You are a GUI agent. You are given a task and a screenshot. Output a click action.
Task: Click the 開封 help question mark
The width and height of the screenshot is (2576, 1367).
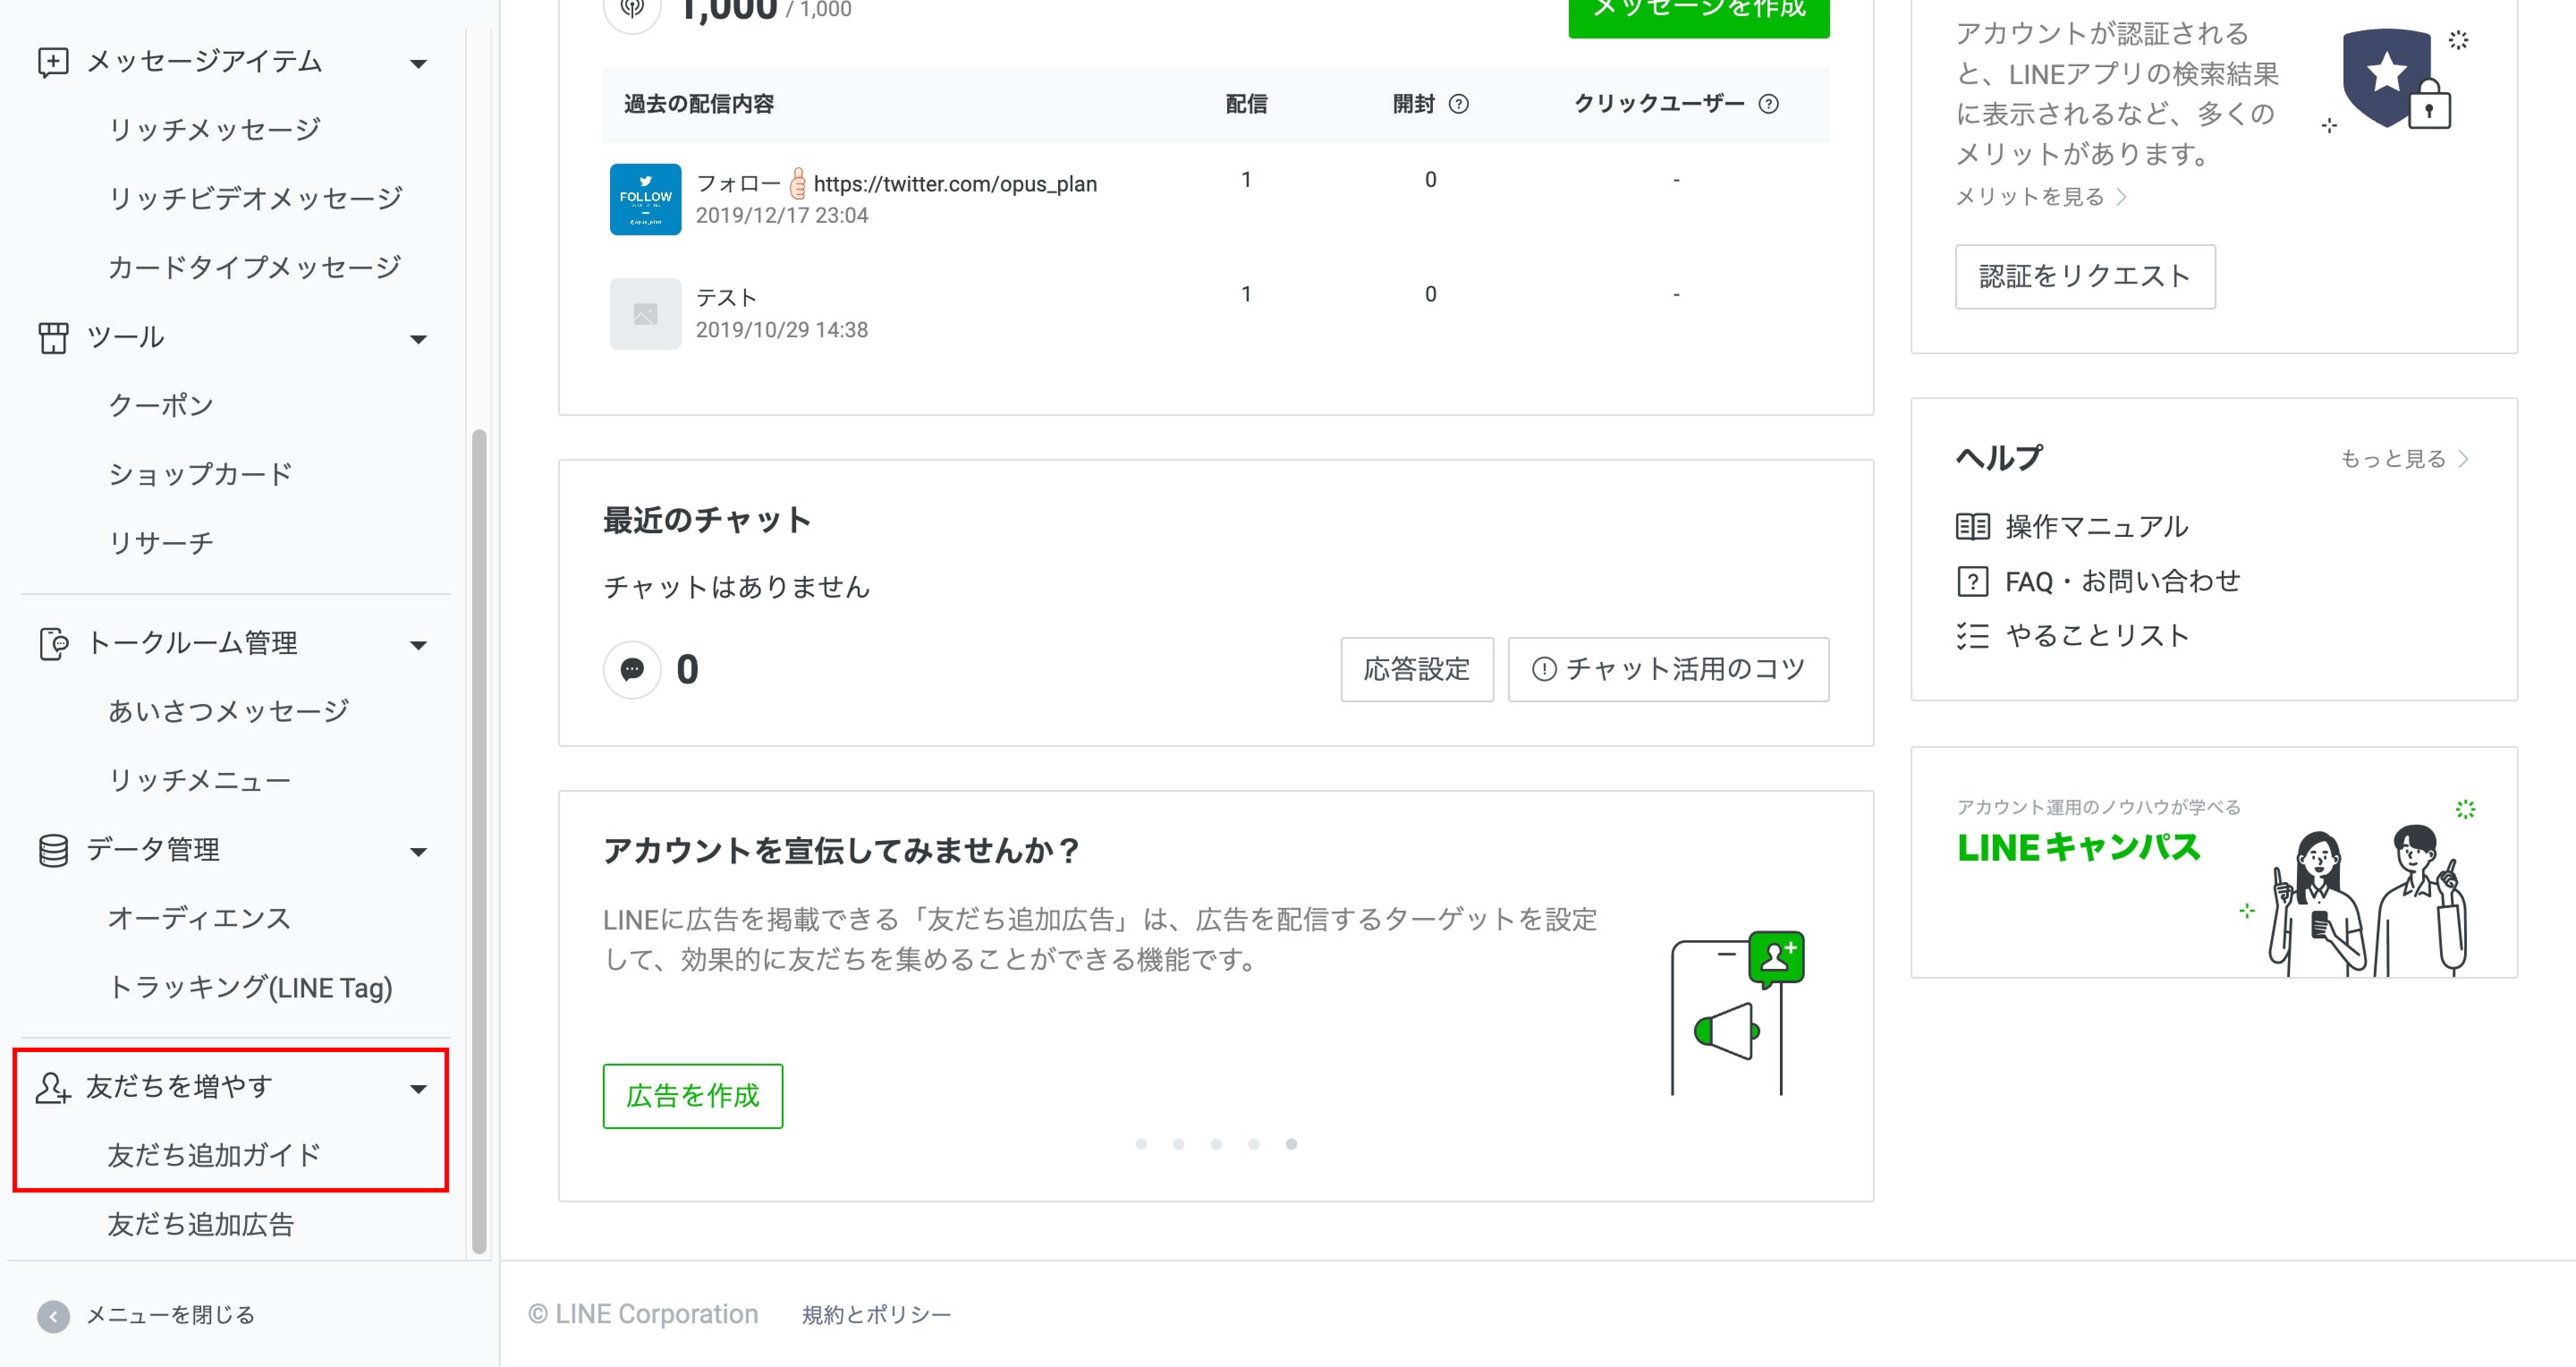(x=1458, y=103)
